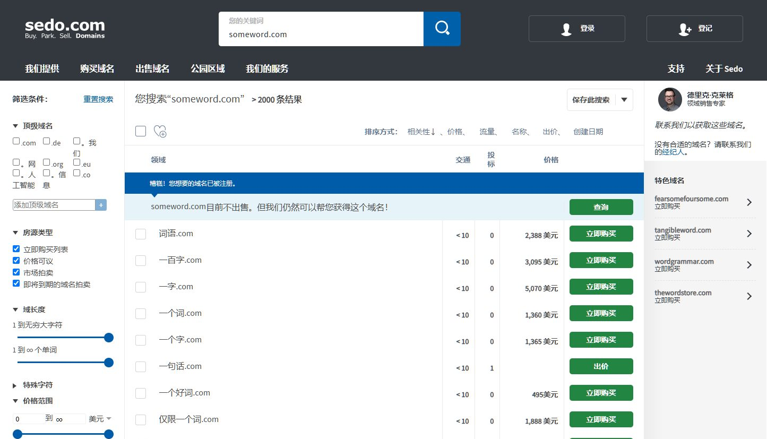Click 出价 button for 一句话.com
Screen dimensions: 767x439
coord(601,366)
